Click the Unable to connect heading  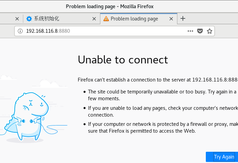click(123, 60)
